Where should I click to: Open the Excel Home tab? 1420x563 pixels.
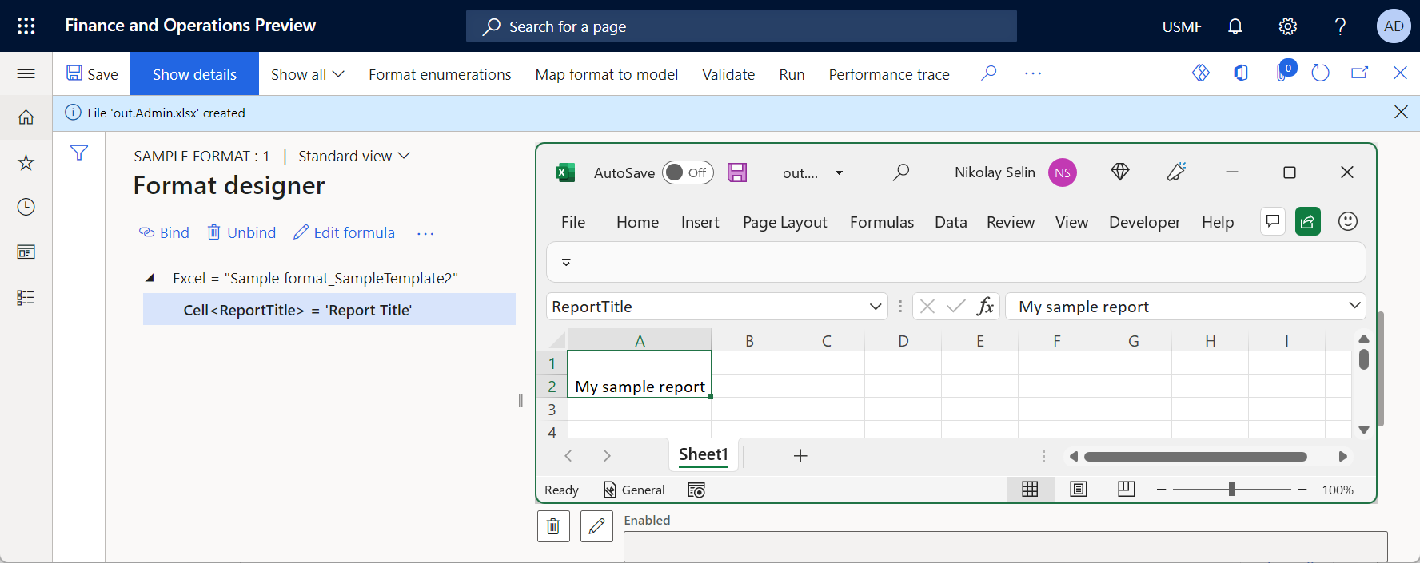637,222
